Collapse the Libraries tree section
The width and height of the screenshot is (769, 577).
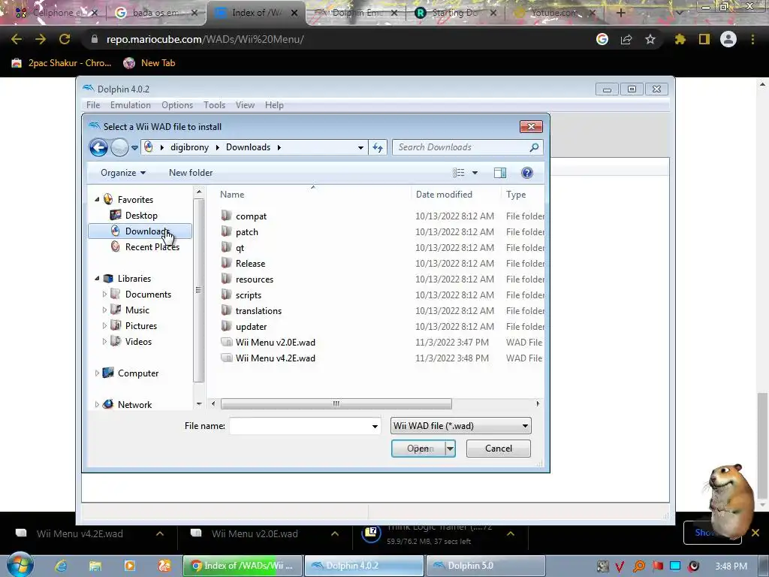(97, 278)
